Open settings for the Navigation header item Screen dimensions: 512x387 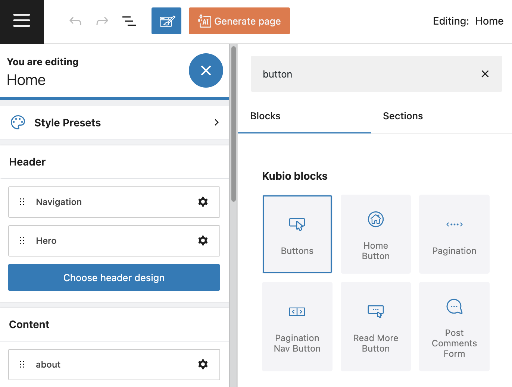click(203, 202)
